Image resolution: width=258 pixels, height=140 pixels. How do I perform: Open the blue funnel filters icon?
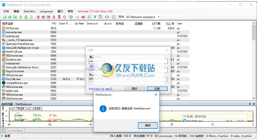tap(95, 17)
